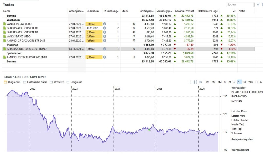Sort by # Buchungen column header
Screen dimensions: 263x154
click(111, 11)
